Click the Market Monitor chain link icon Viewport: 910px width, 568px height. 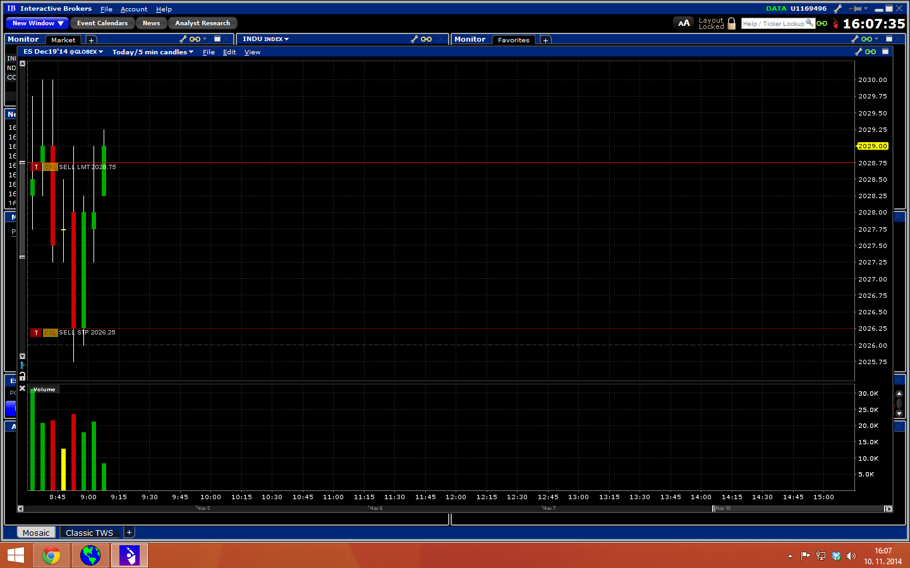(x=195, y=39)
